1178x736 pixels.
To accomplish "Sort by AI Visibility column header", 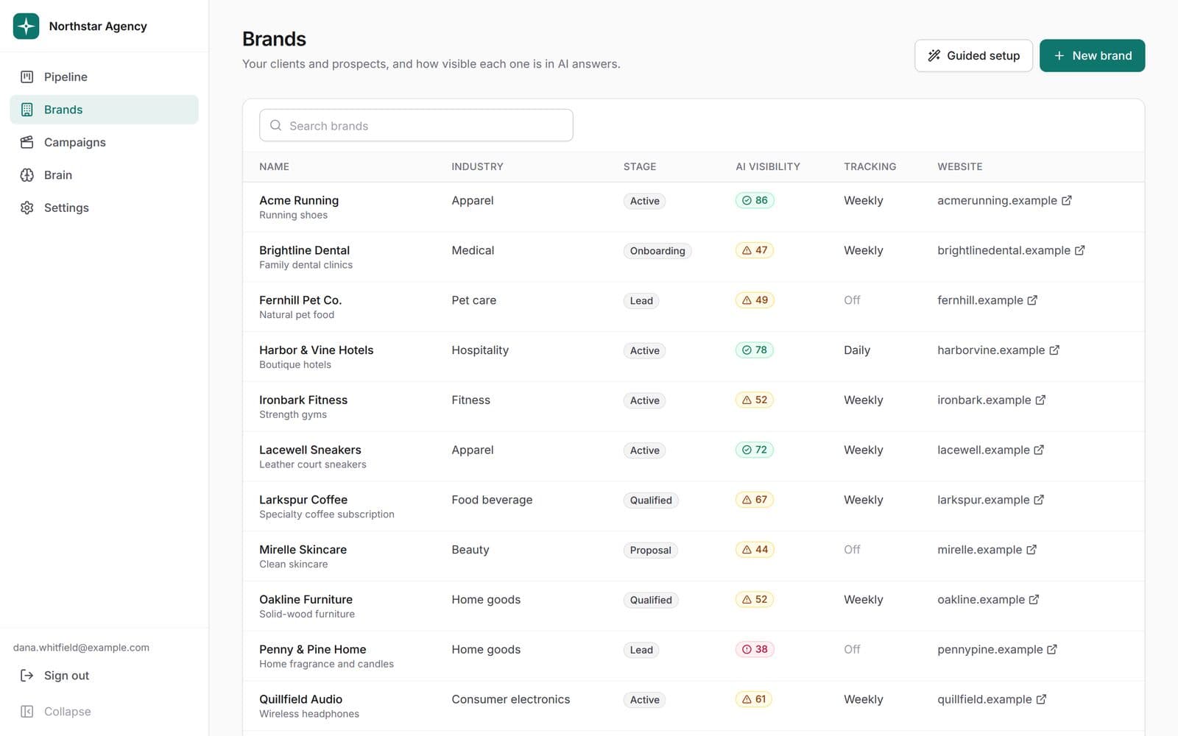I will (768, 167).
